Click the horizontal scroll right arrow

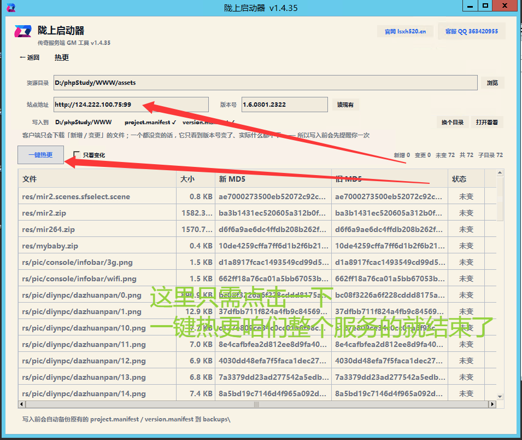[492, 404]
